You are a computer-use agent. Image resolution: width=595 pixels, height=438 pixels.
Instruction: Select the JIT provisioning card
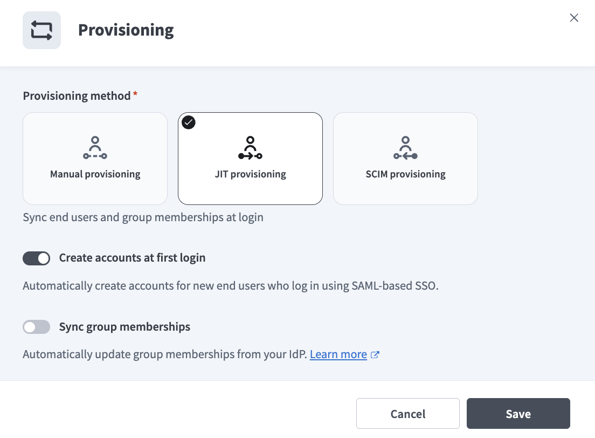[250, 159]
